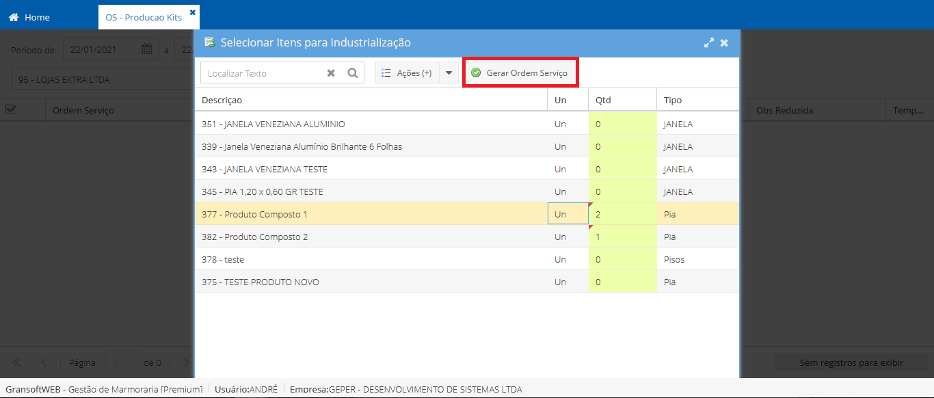Select row 345 - PIA 1,20 x 0,60 GR TESTE
The image size is (934, 398).
(467, 191)
